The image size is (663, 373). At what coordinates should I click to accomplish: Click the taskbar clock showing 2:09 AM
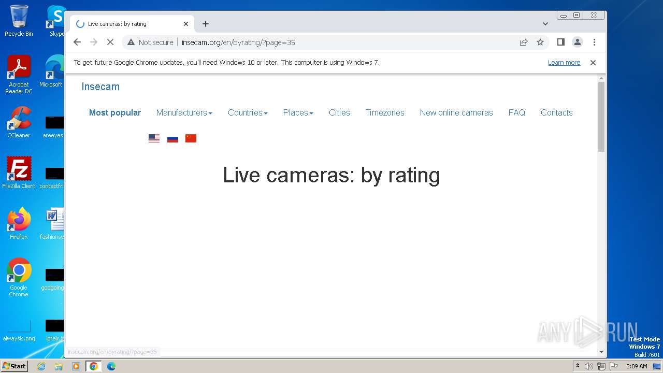tap(637, 366)
